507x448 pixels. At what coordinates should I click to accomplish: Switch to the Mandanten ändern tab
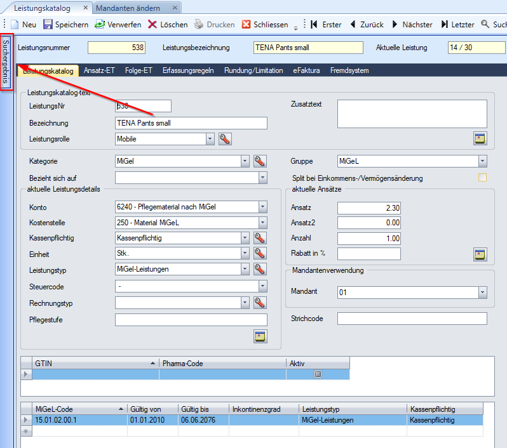click(128, 8)
